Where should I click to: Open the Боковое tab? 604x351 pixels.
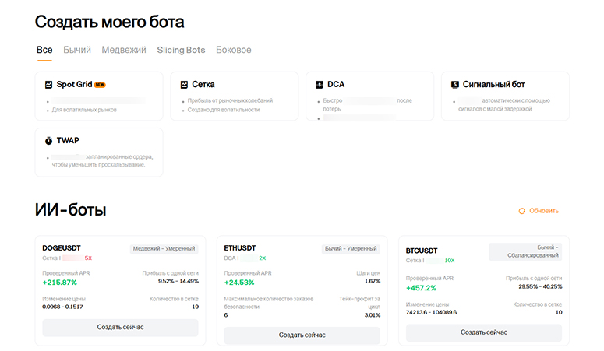tap(234, 50)
